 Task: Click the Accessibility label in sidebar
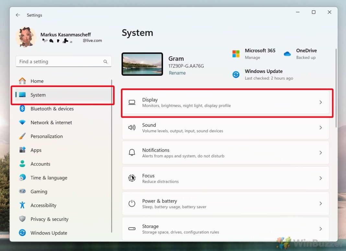click(x=43, y=205)
